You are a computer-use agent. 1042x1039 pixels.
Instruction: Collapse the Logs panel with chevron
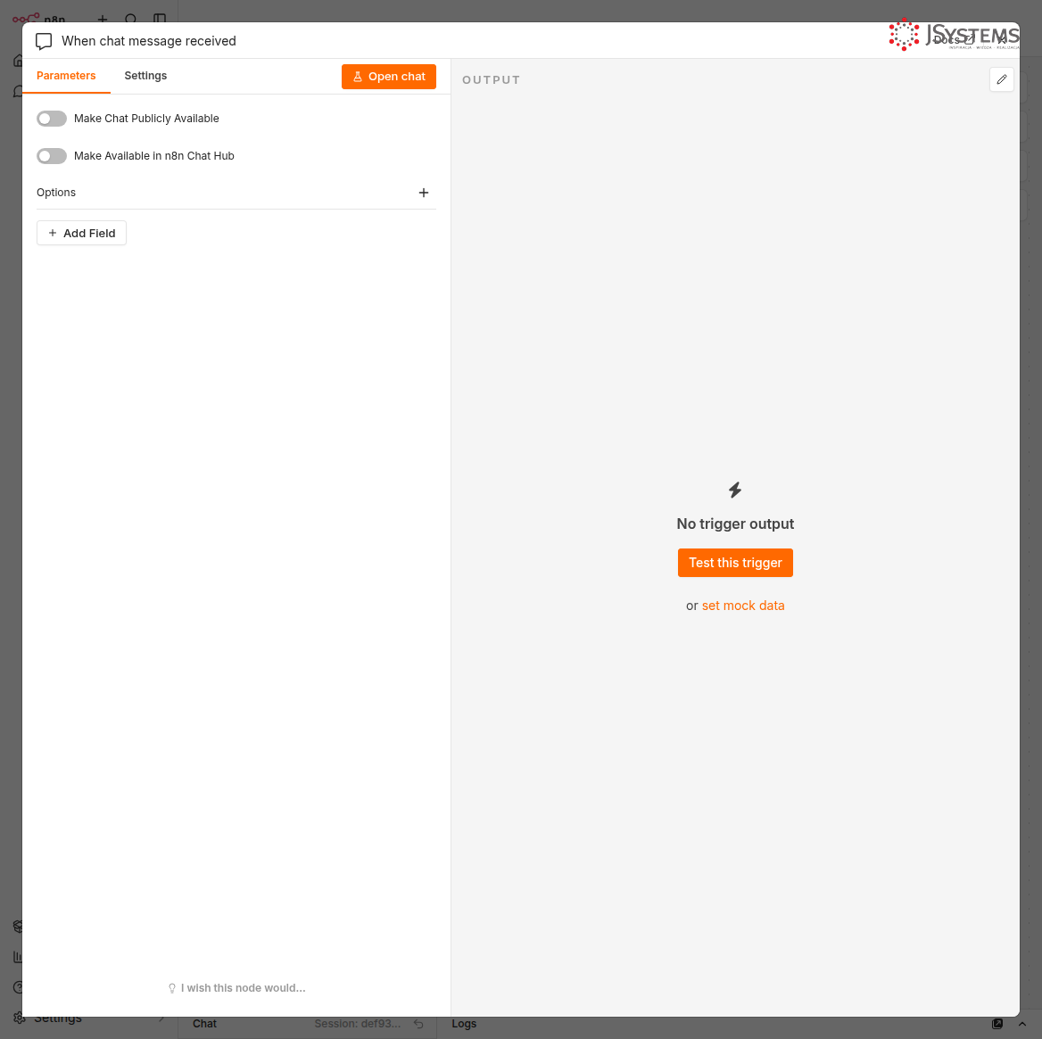click(1022, 1024)
